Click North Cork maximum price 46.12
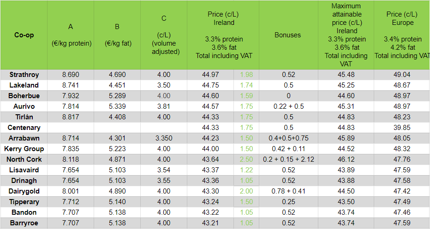Viewport: 430px width, 229px height. pos(346,159)
